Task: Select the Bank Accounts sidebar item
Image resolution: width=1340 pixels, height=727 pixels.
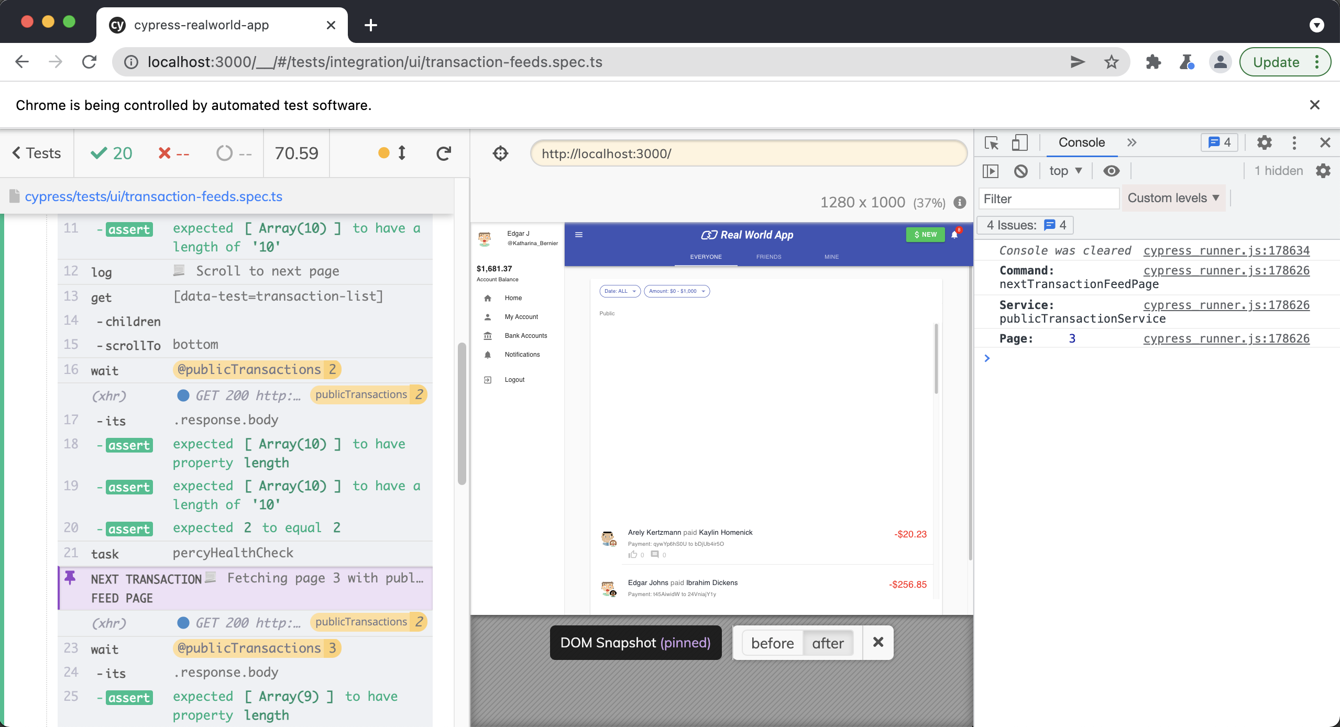Action: 525,335
